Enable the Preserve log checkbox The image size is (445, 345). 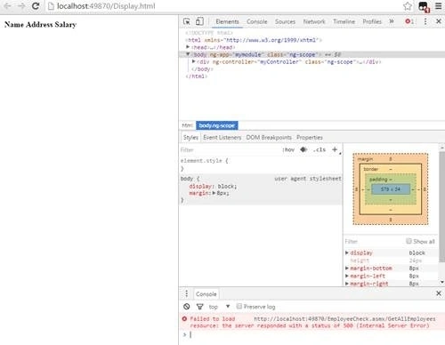[239, 306]
